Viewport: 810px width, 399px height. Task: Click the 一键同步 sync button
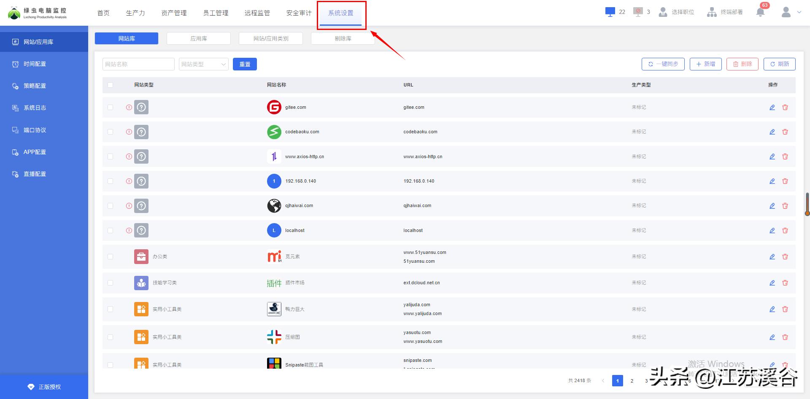[663, 64]
